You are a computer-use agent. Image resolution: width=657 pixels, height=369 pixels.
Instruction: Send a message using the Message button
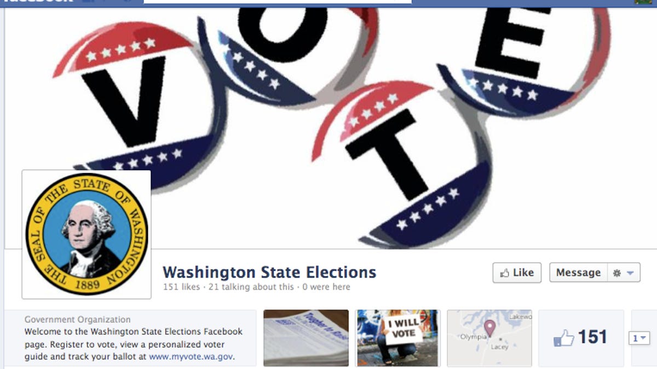(x=578, y=272)
